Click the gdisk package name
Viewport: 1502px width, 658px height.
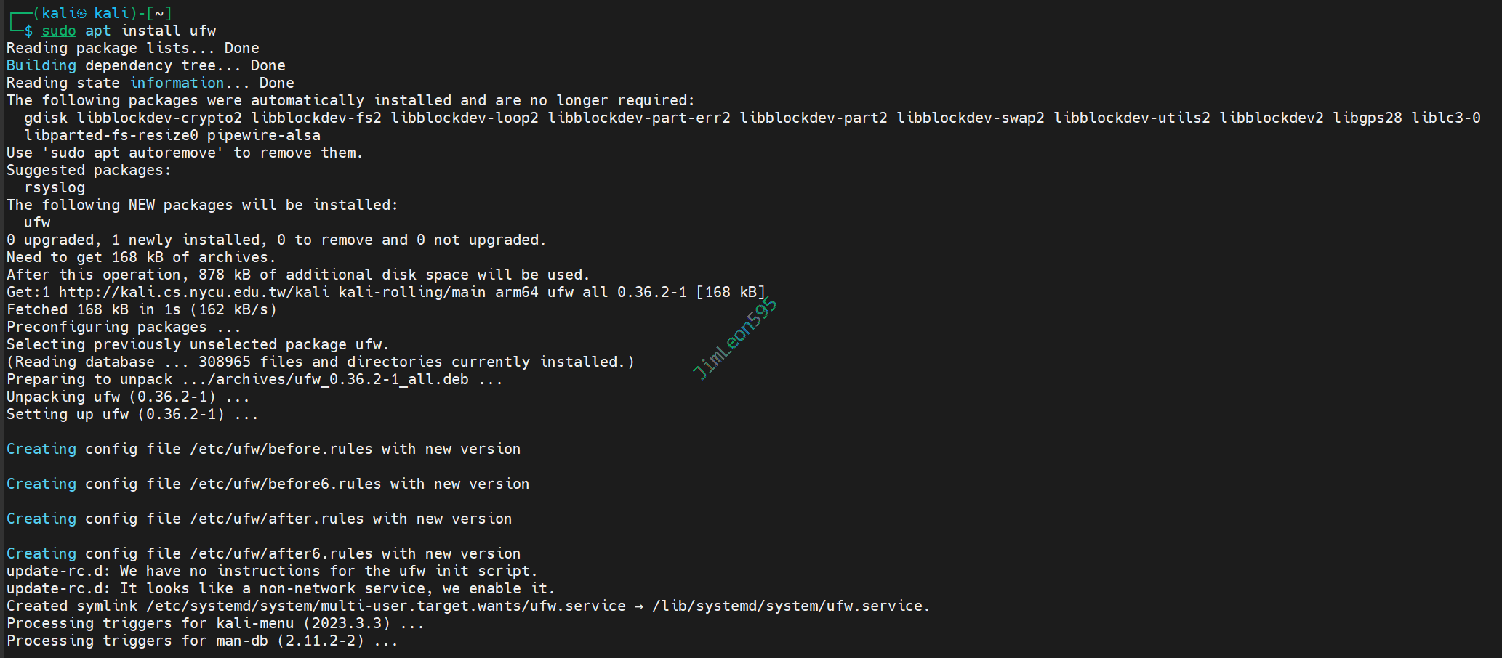coord(46,118)
